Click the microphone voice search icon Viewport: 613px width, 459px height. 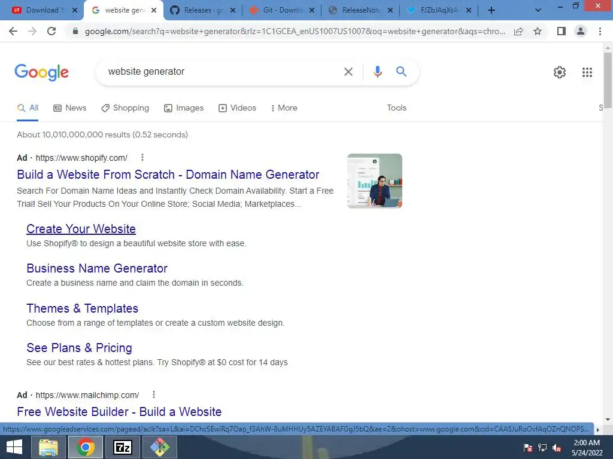[377, 72]
